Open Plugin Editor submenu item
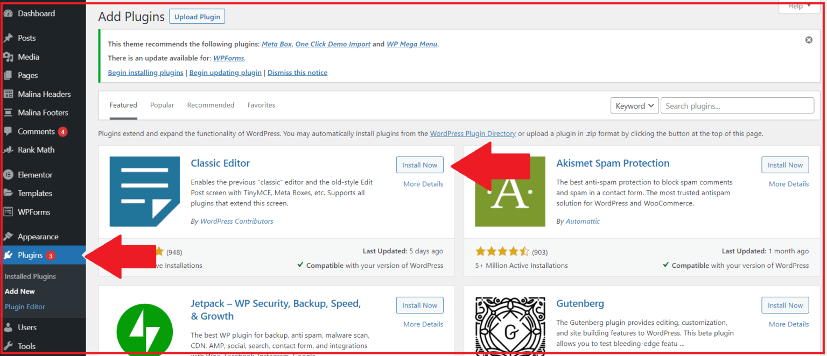 [25, 307]
